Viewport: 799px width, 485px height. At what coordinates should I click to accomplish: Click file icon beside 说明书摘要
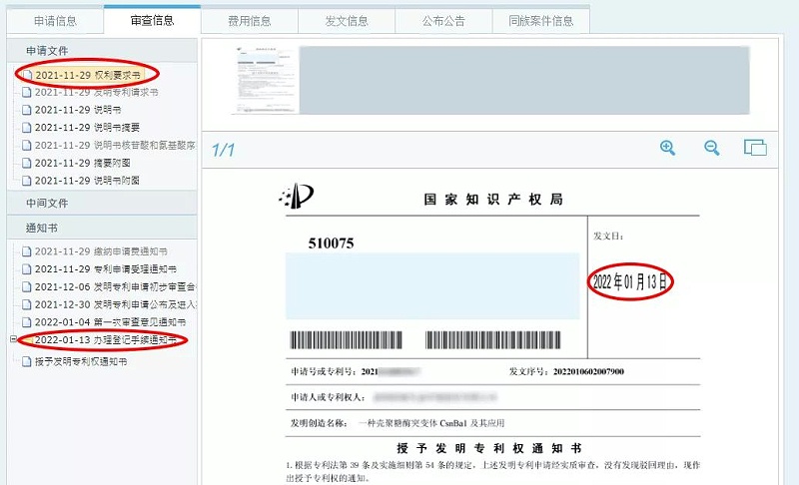[x=27, y=127]
